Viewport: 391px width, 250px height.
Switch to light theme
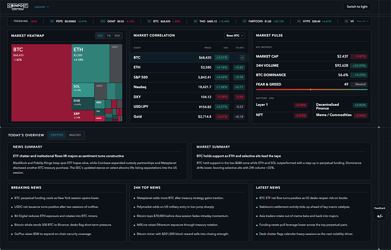click(357, 7)
